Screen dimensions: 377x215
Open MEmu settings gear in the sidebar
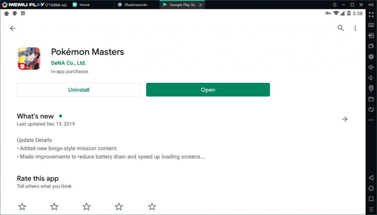click(371, 57)
